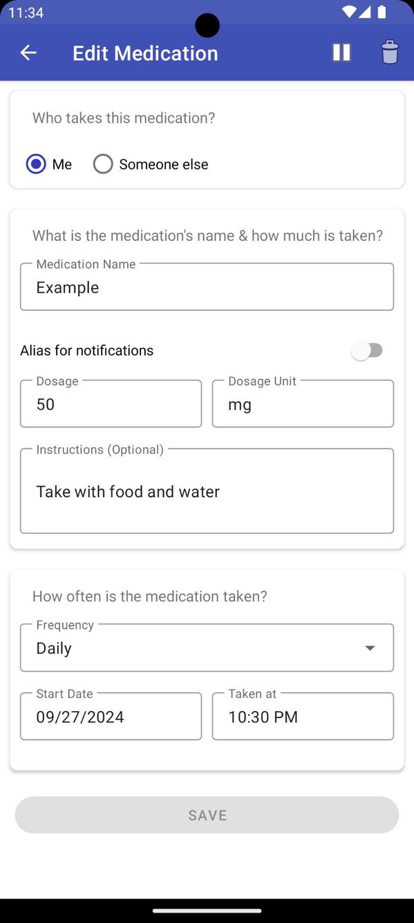Delete medication using the trash icon

coord(390,53)
